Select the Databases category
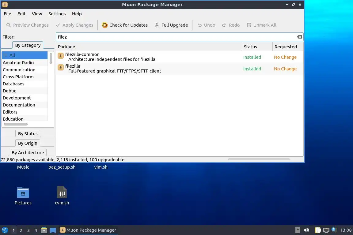 coord(25,84)
